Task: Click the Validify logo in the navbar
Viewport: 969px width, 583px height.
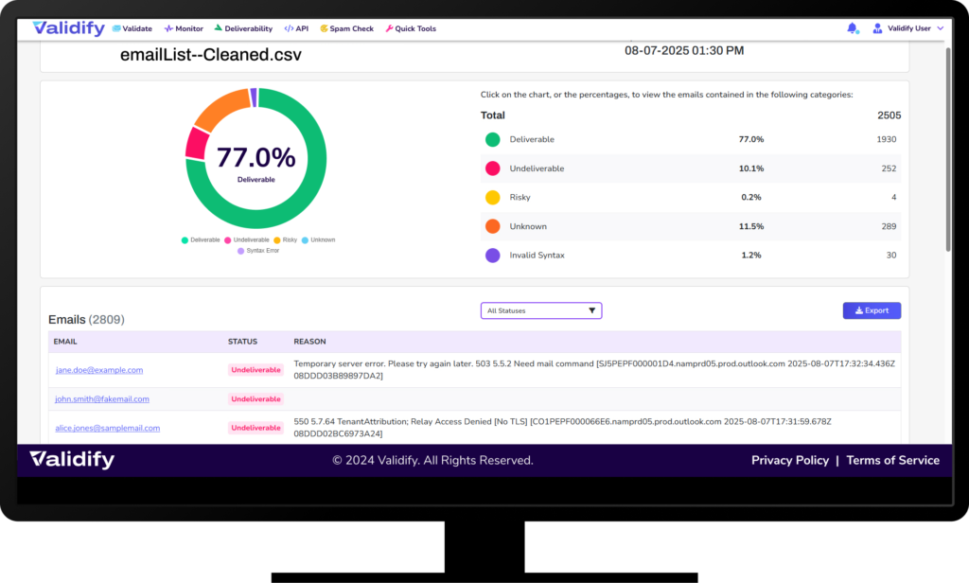Action: point(68,28)
